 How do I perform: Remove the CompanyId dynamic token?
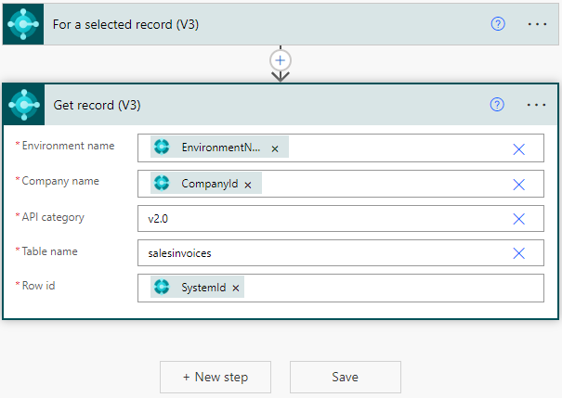point(248,184)
